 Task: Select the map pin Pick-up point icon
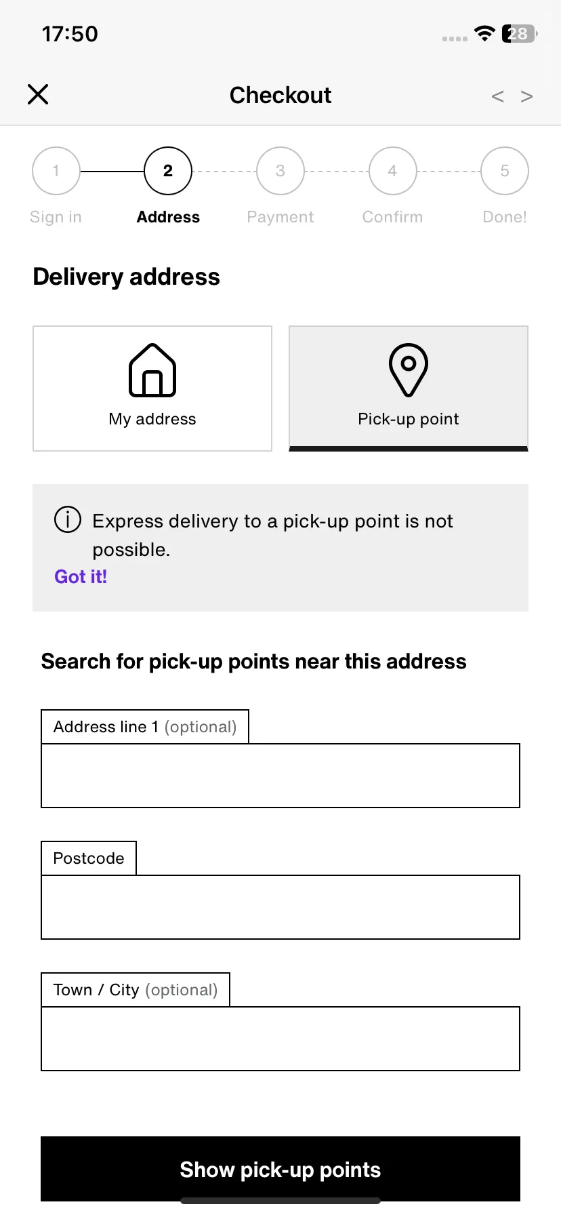pyautogui.click(x=409, y=370)
